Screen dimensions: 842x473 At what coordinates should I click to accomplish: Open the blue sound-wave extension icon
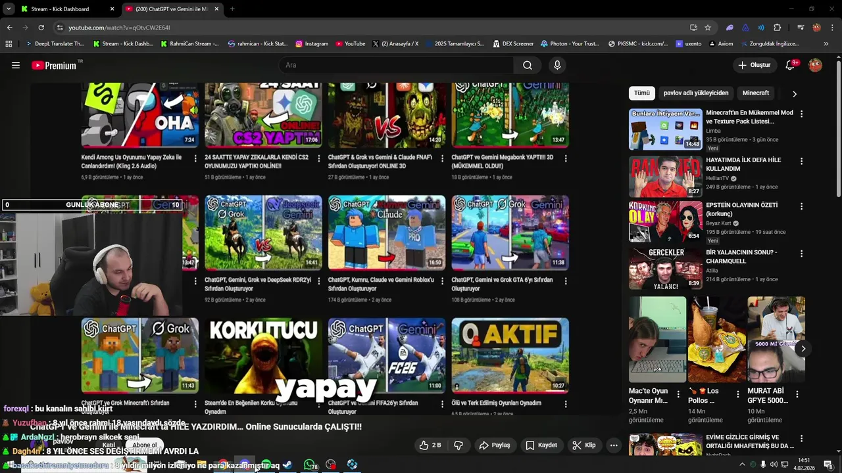[x=761, y=28]
